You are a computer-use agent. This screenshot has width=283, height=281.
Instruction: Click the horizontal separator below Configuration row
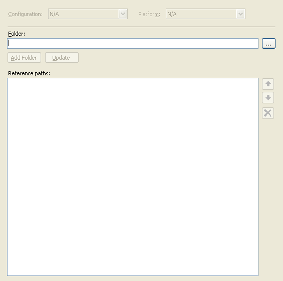141,27
